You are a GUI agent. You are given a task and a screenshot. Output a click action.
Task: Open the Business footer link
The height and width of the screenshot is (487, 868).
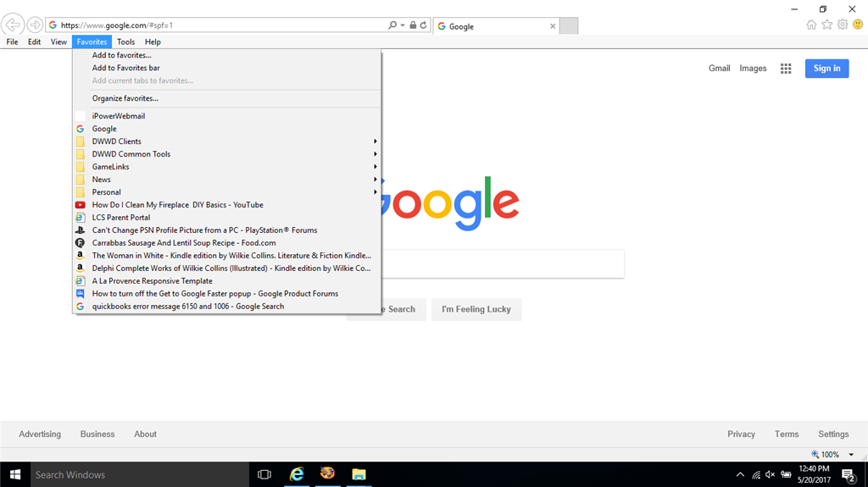(97, 434)
